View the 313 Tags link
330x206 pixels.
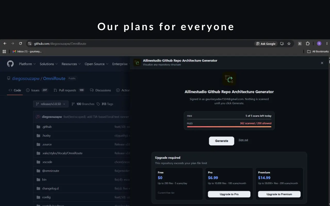click(x=105, y=104)
